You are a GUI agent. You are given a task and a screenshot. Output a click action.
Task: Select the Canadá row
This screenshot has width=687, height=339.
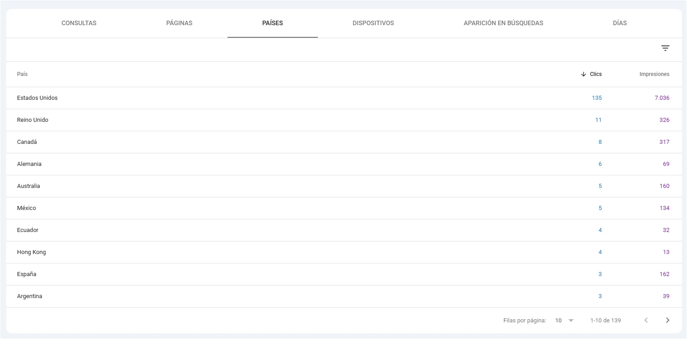click(343, 142)
